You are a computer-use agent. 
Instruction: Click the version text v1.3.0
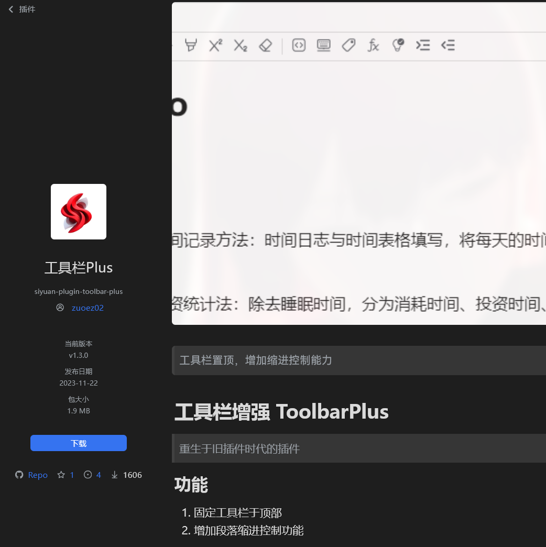pyautogui.click(x=79, y=355)
